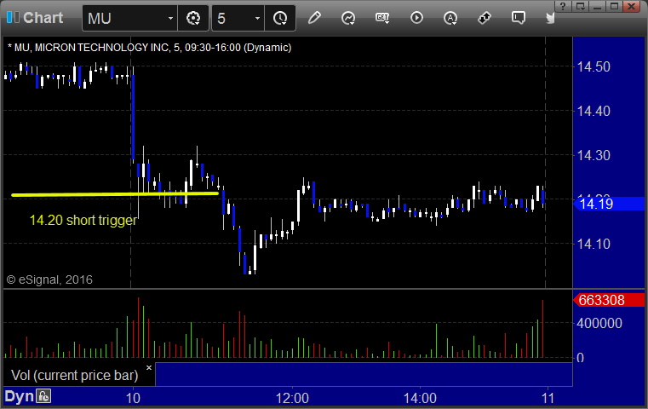Click the 14.50 price axis label
Viewport: 648px width, 409px height.
(x=594, y=67)
